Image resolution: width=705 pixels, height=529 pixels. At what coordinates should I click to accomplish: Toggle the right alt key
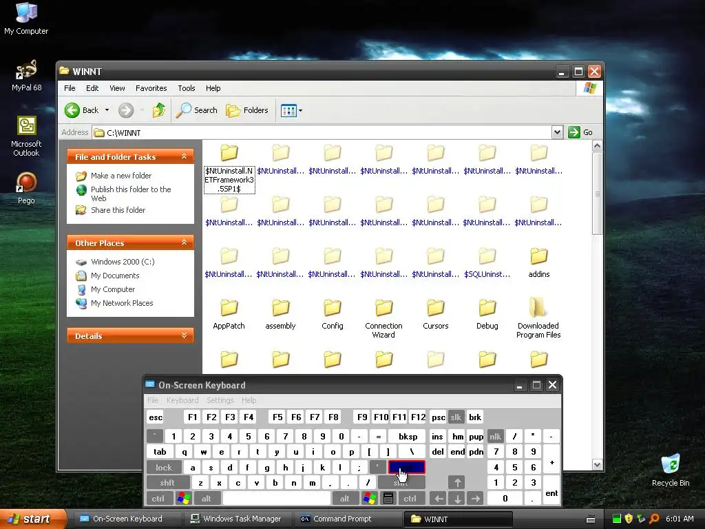click(344, 499)
